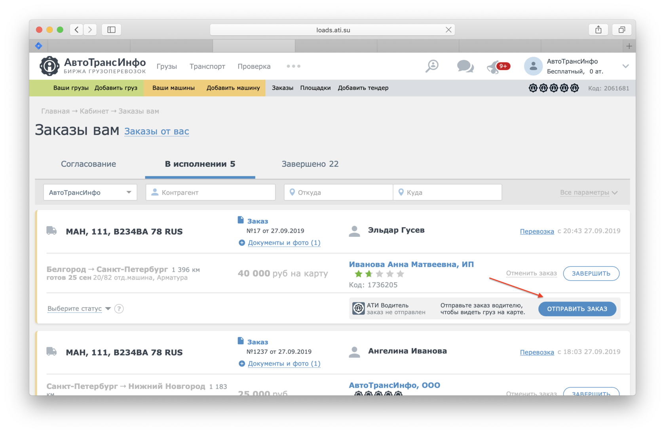Click Добавить машину
This screenshot has height=434, width=665.
[x=233, y=88]
